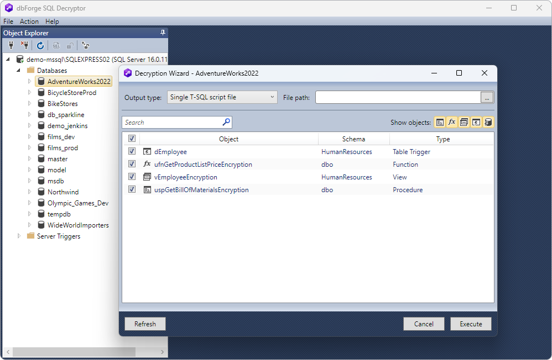Image resolution: width=552 pixels, height=360 pixels.
Task: Click the Refresh button in the wizard
Action: [145, 324]
